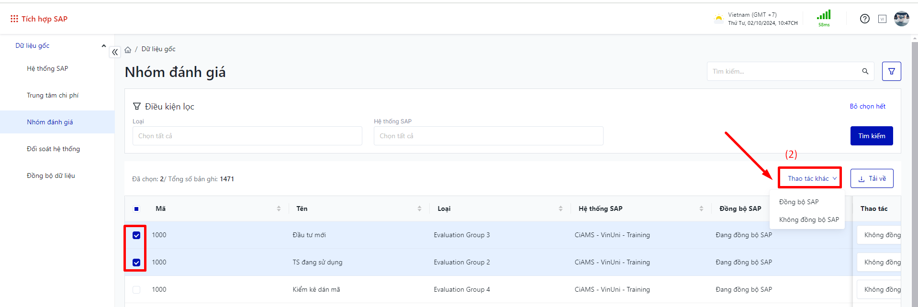Uncheck the "TS đang sử dụng" row checkbox

click(x=136, y=263)
